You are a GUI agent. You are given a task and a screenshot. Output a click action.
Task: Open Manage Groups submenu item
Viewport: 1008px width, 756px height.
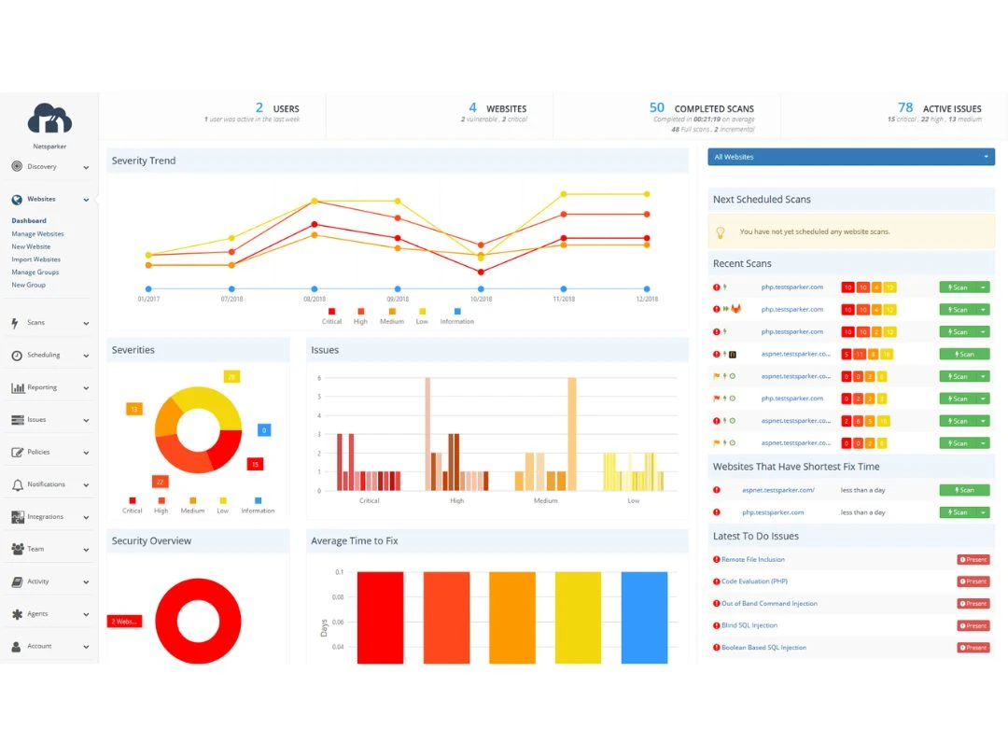click(35, 272)
